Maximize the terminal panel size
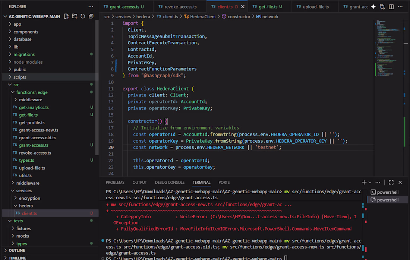 (x=391, y=183)
